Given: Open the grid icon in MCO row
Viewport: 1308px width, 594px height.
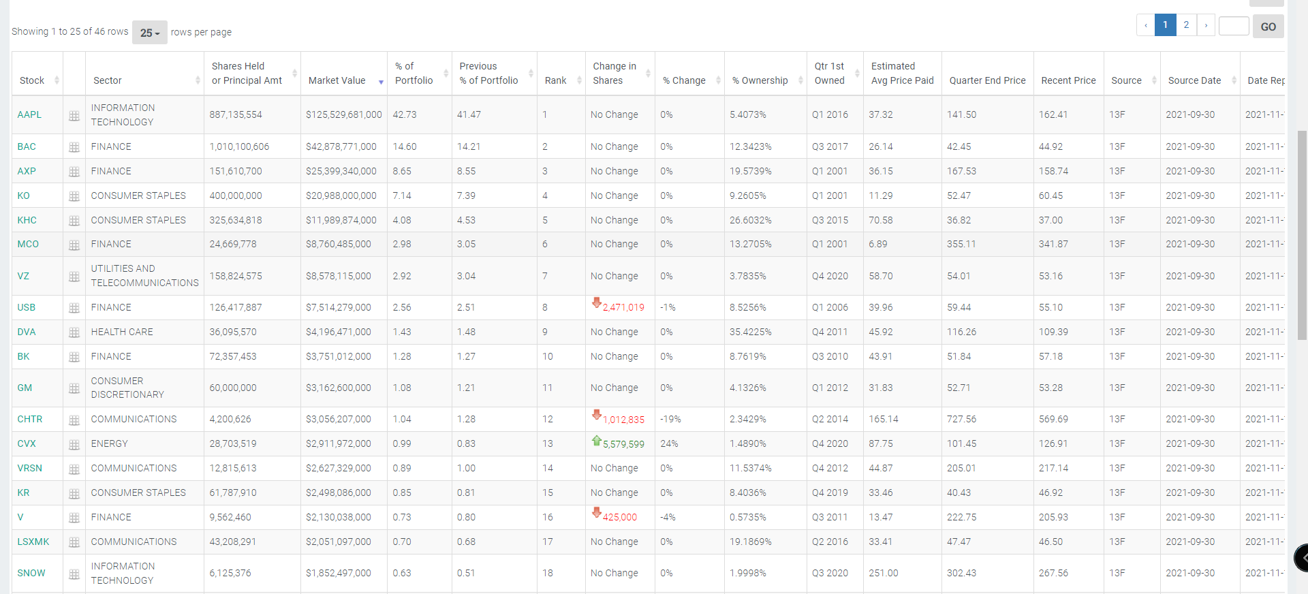Looking at the screenshot, I should [x=74, y=245].
